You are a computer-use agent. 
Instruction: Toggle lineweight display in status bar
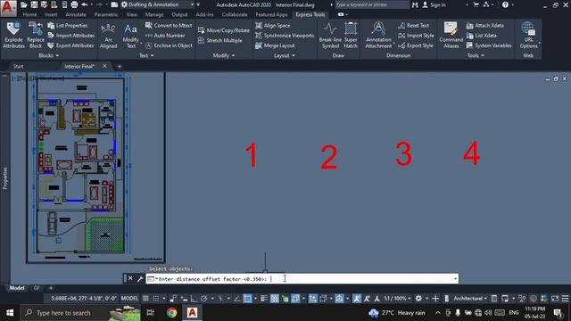pos(264,299)
